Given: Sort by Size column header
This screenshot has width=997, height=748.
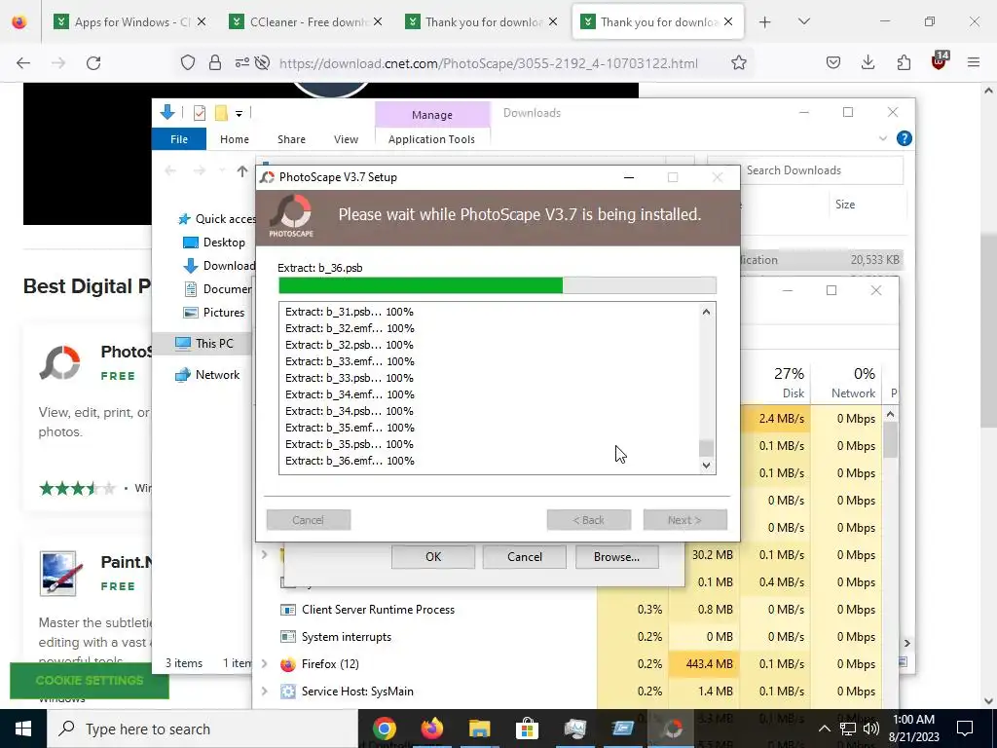Looking at the screenshot, I should [x=844, y=205].
